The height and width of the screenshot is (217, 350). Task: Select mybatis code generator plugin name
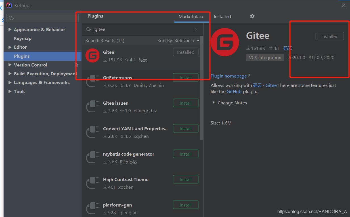[x=129, y=154]
